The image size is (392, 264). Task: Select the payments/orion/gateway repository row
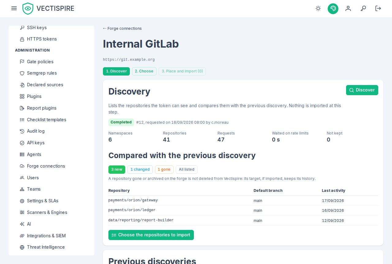243,201
